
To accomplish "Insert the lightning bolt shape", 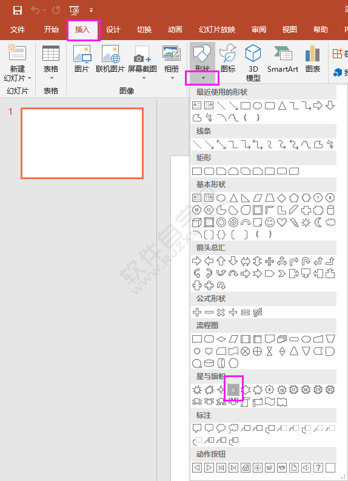I will (294, 222).
